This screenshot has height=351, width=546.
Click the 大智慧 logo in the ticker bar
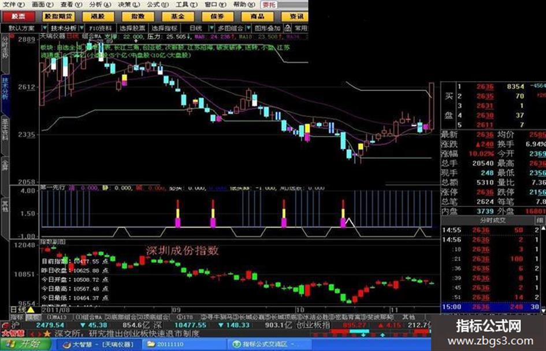tap(13, 334)
